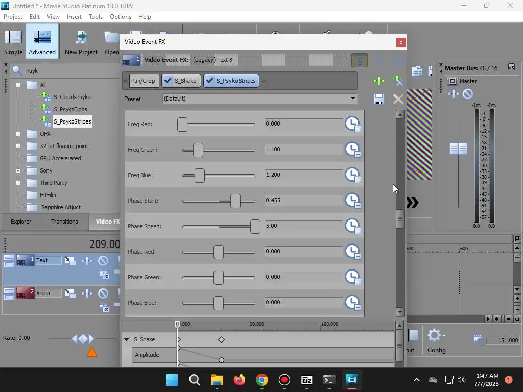The height and width of the screenshot is (392, 523).
Task: Open File Explorer from the taskbar
Action: (x=217, y=380)
